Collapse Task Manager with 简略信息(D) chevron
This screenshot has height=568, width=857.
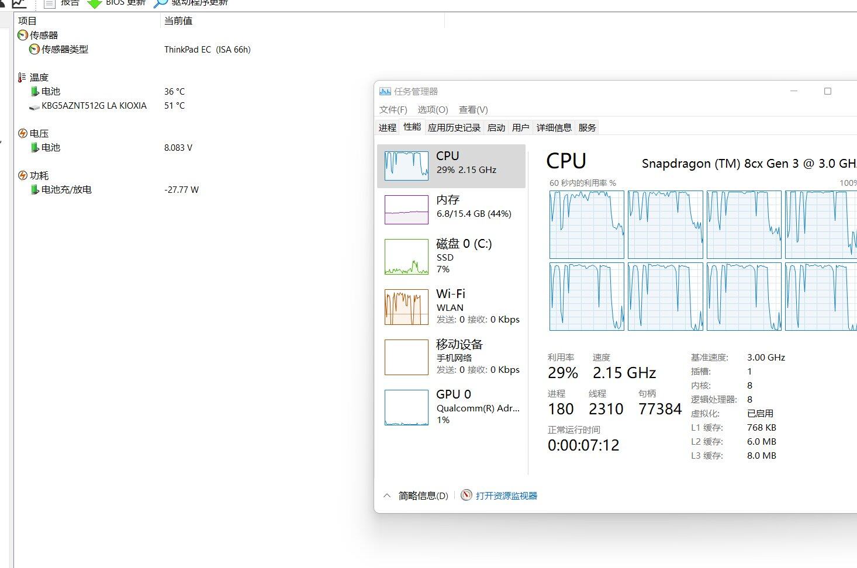tap(387, 496)
